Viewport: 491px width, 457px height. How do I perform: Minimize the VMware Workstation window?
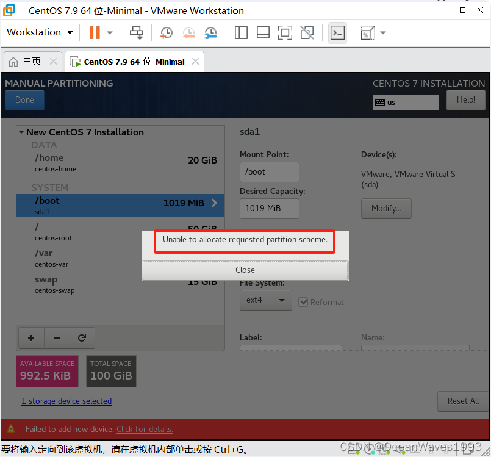445,10
